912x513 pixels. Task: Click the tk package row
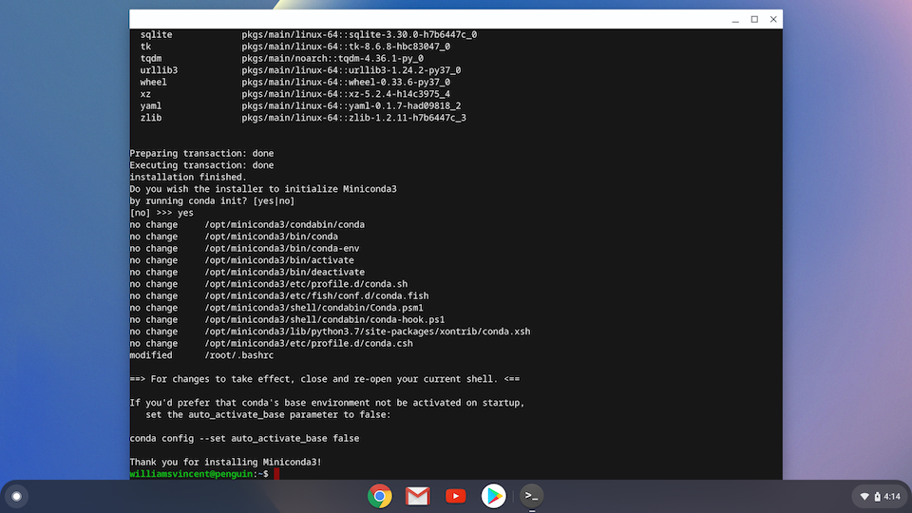pyautogui.click(x=294, y=46)
